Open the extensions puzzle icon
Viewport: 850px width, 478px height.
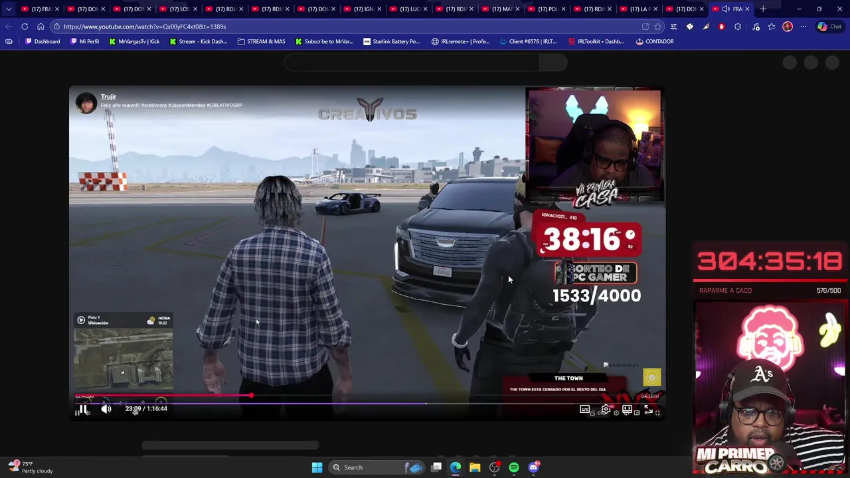738,27
